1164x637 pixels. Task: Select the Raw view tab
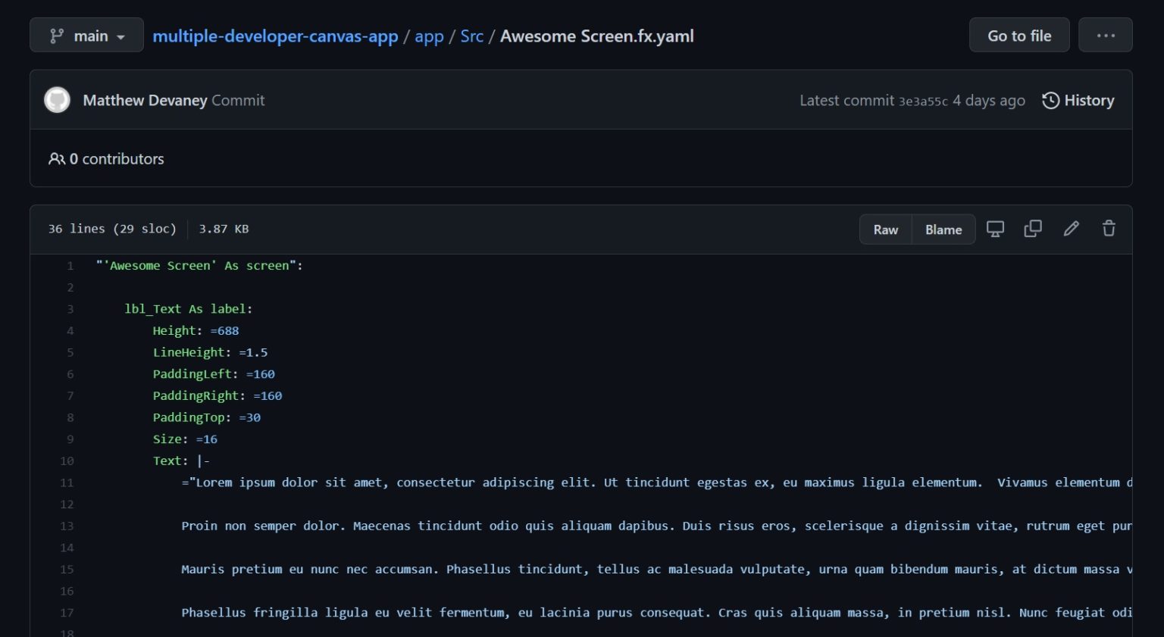click(x=885, y=229)
